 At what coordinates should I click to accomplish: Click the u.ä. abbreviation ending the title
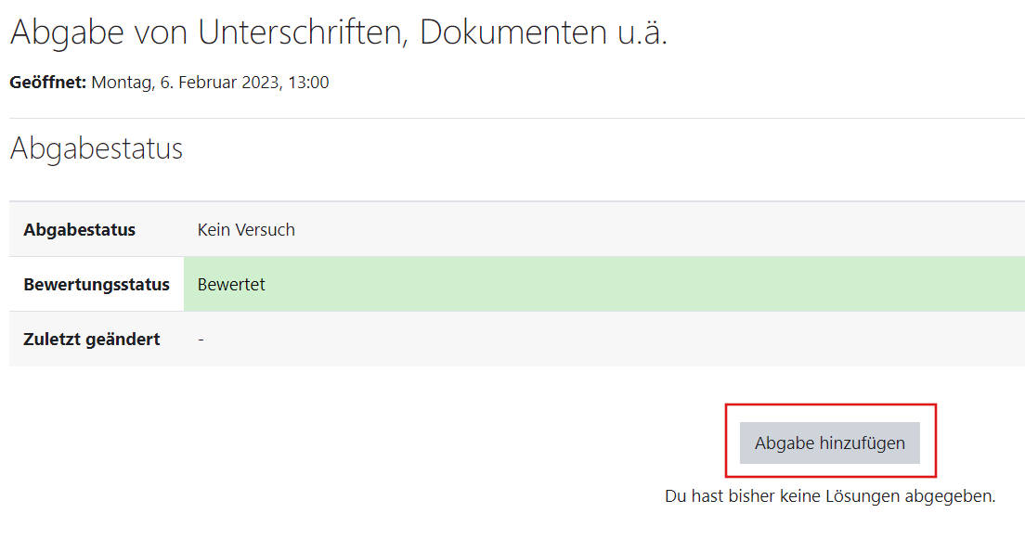[x=642, y=32]
